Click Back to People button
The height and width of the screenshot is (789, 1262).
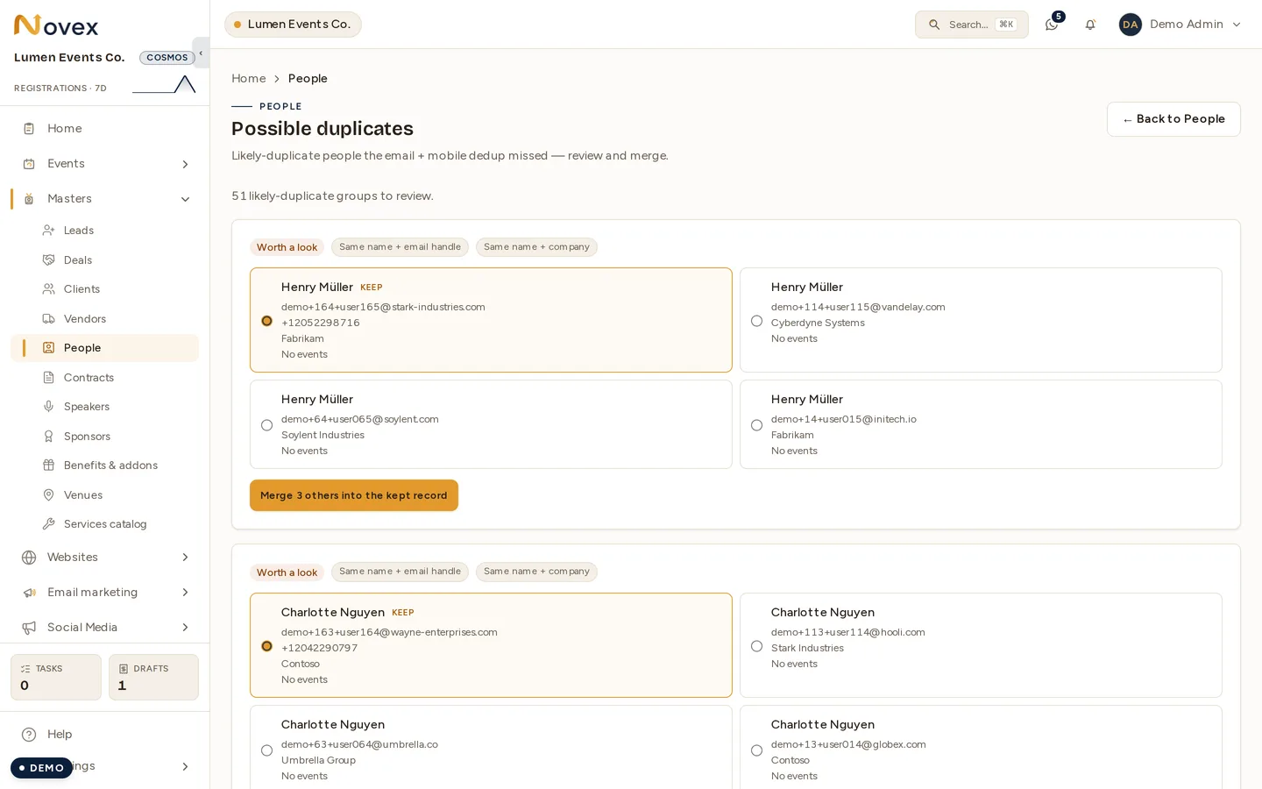coord(1173,119)
